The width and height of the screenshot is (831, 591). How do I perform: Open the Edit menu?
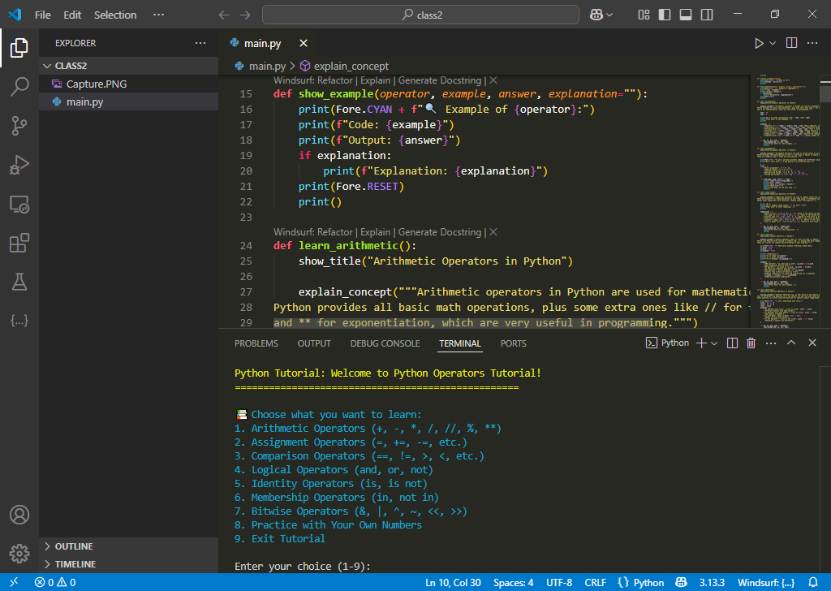72,15
